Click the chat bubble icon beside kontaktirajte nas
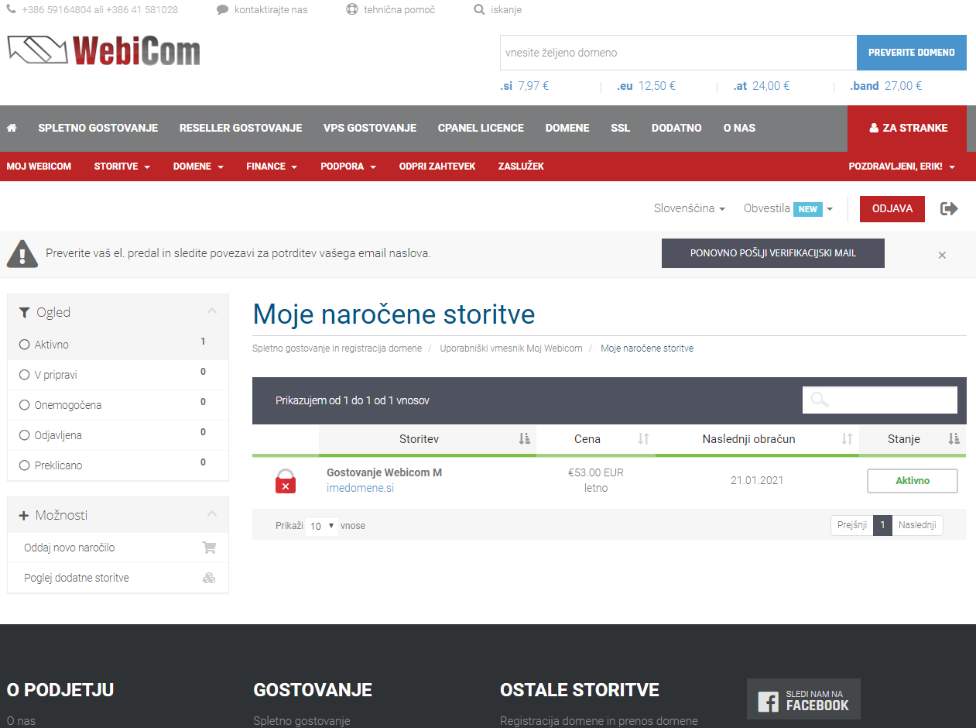The width and height of the screenshot is (976, 728). coord(222,10)
